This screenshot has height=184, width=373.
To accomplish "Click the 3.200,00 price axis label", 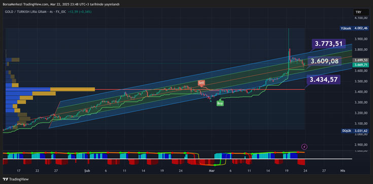I will (x=361, y=113).
